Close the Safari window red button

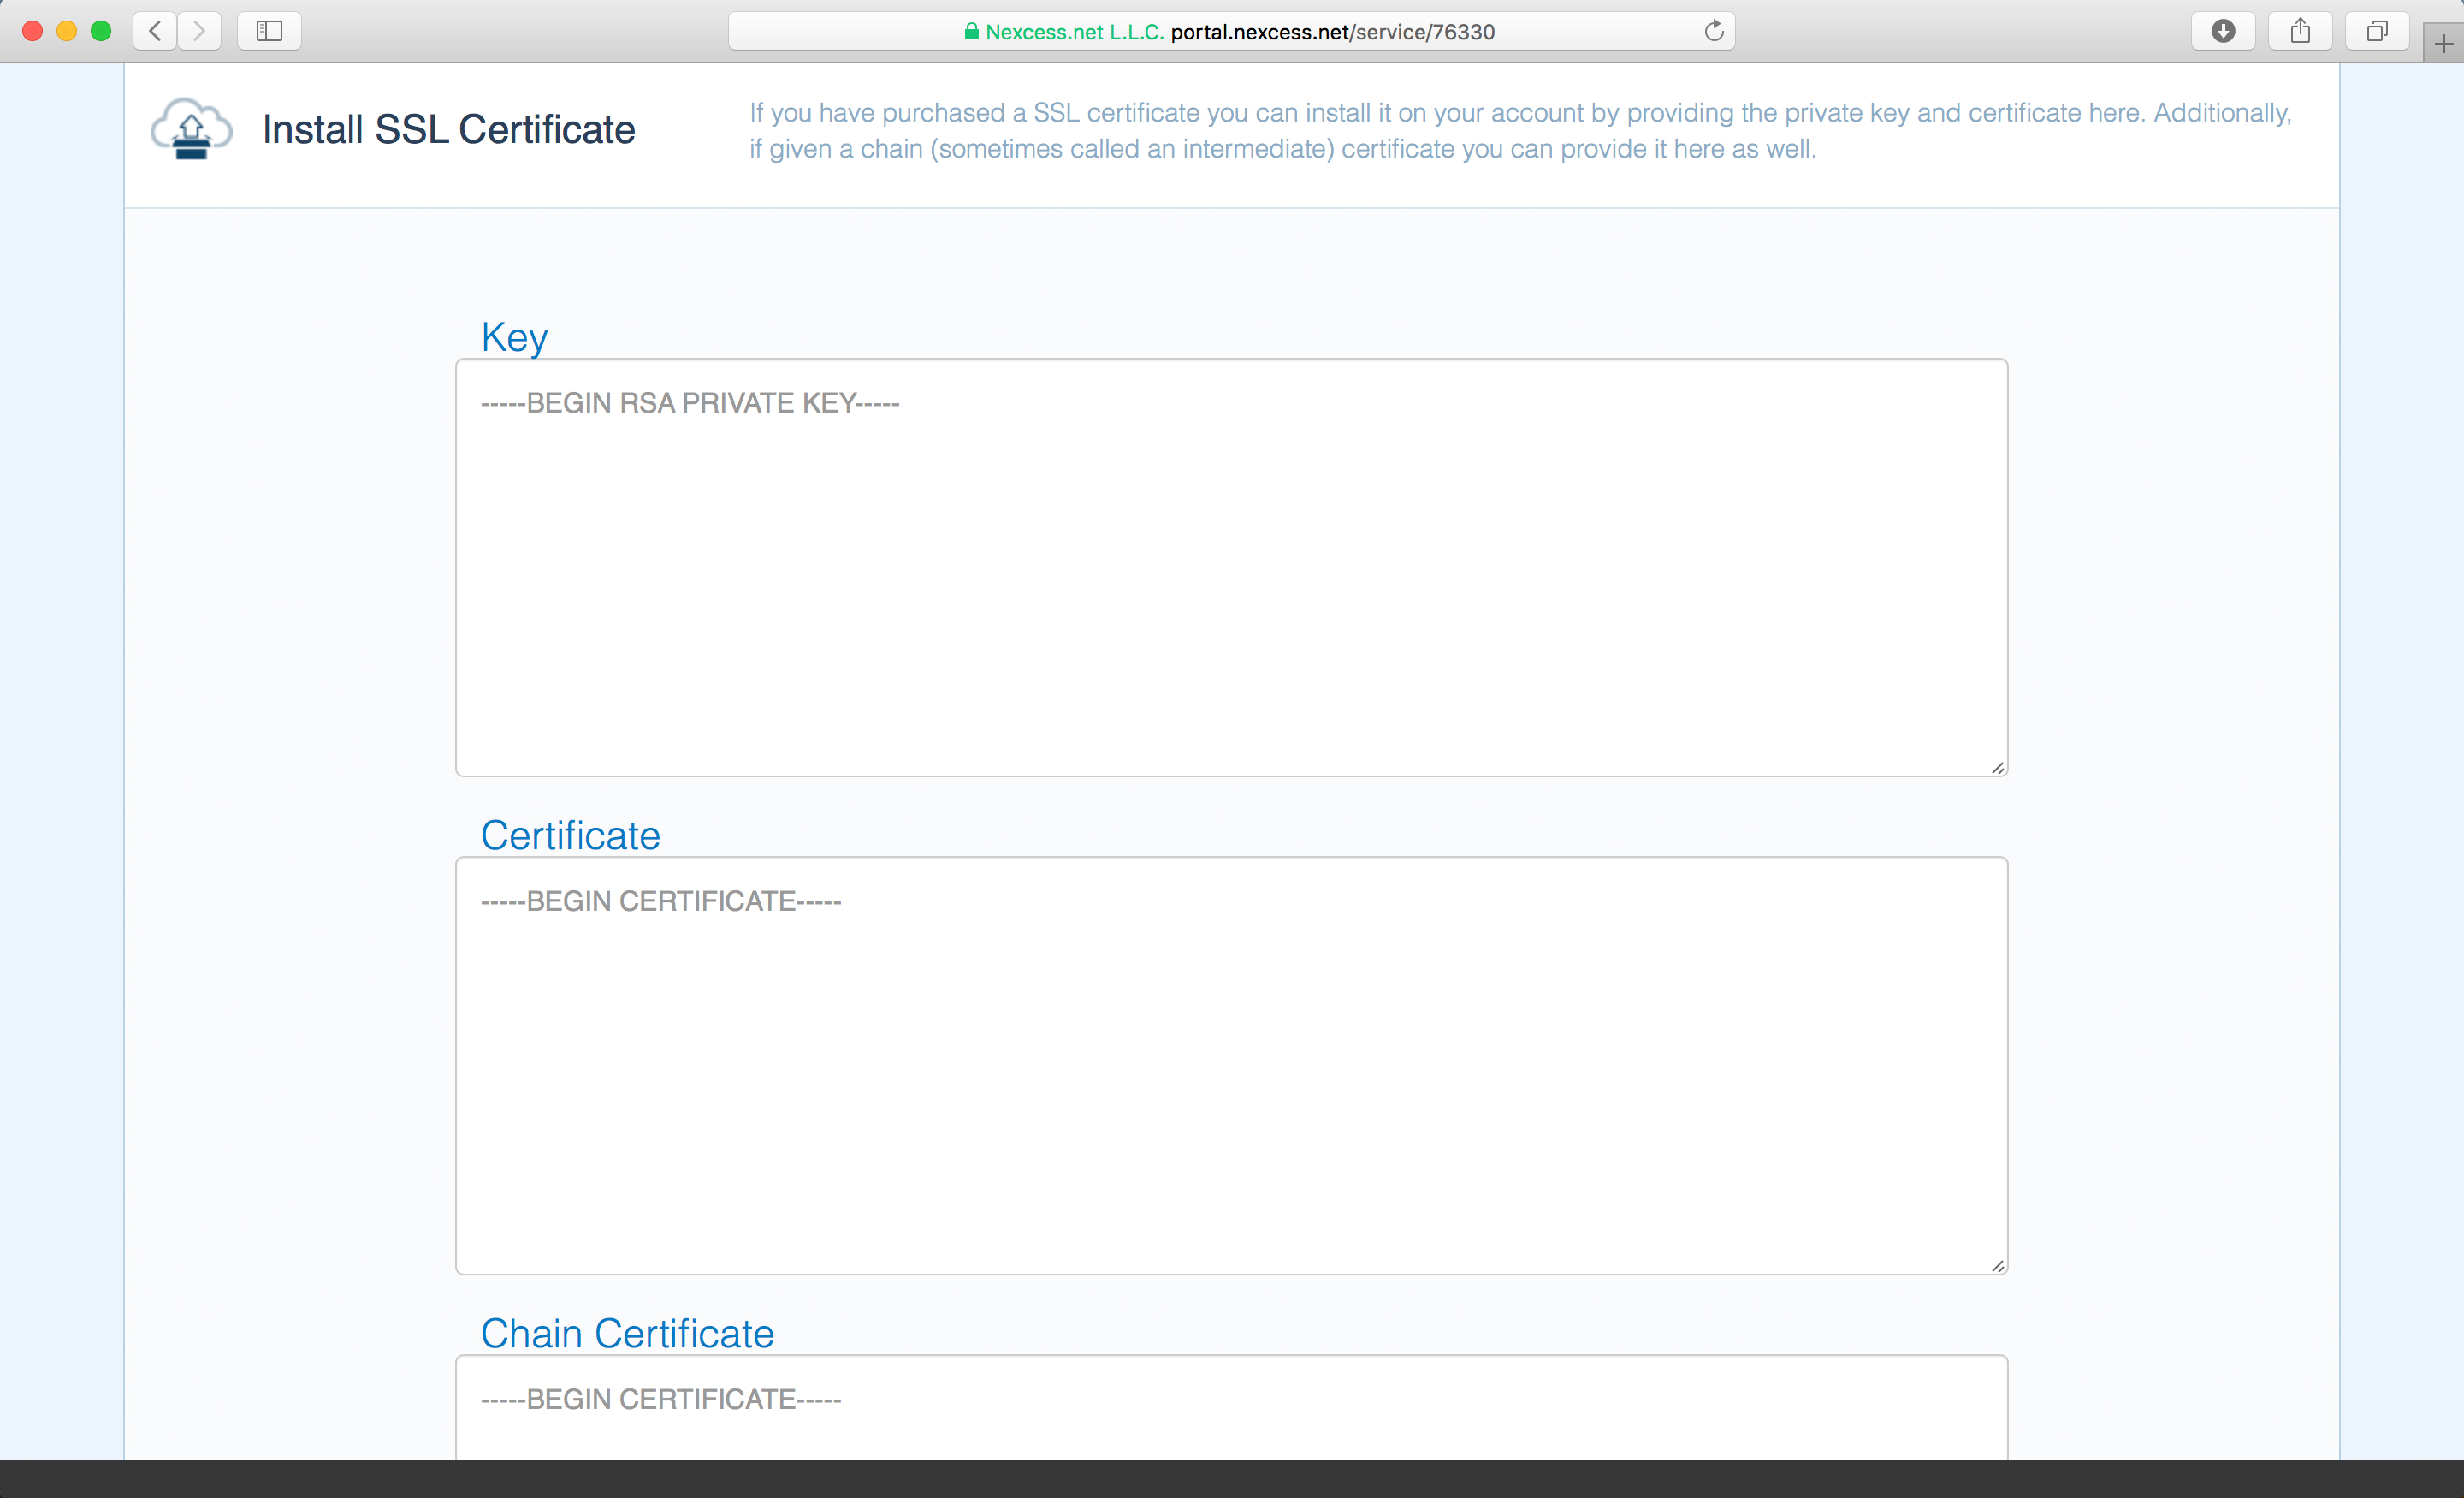click(x=32, y=31)
